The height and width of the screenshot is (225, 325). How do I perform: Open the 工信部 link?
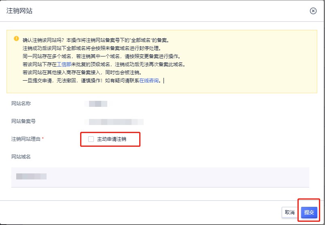[64, 65]
